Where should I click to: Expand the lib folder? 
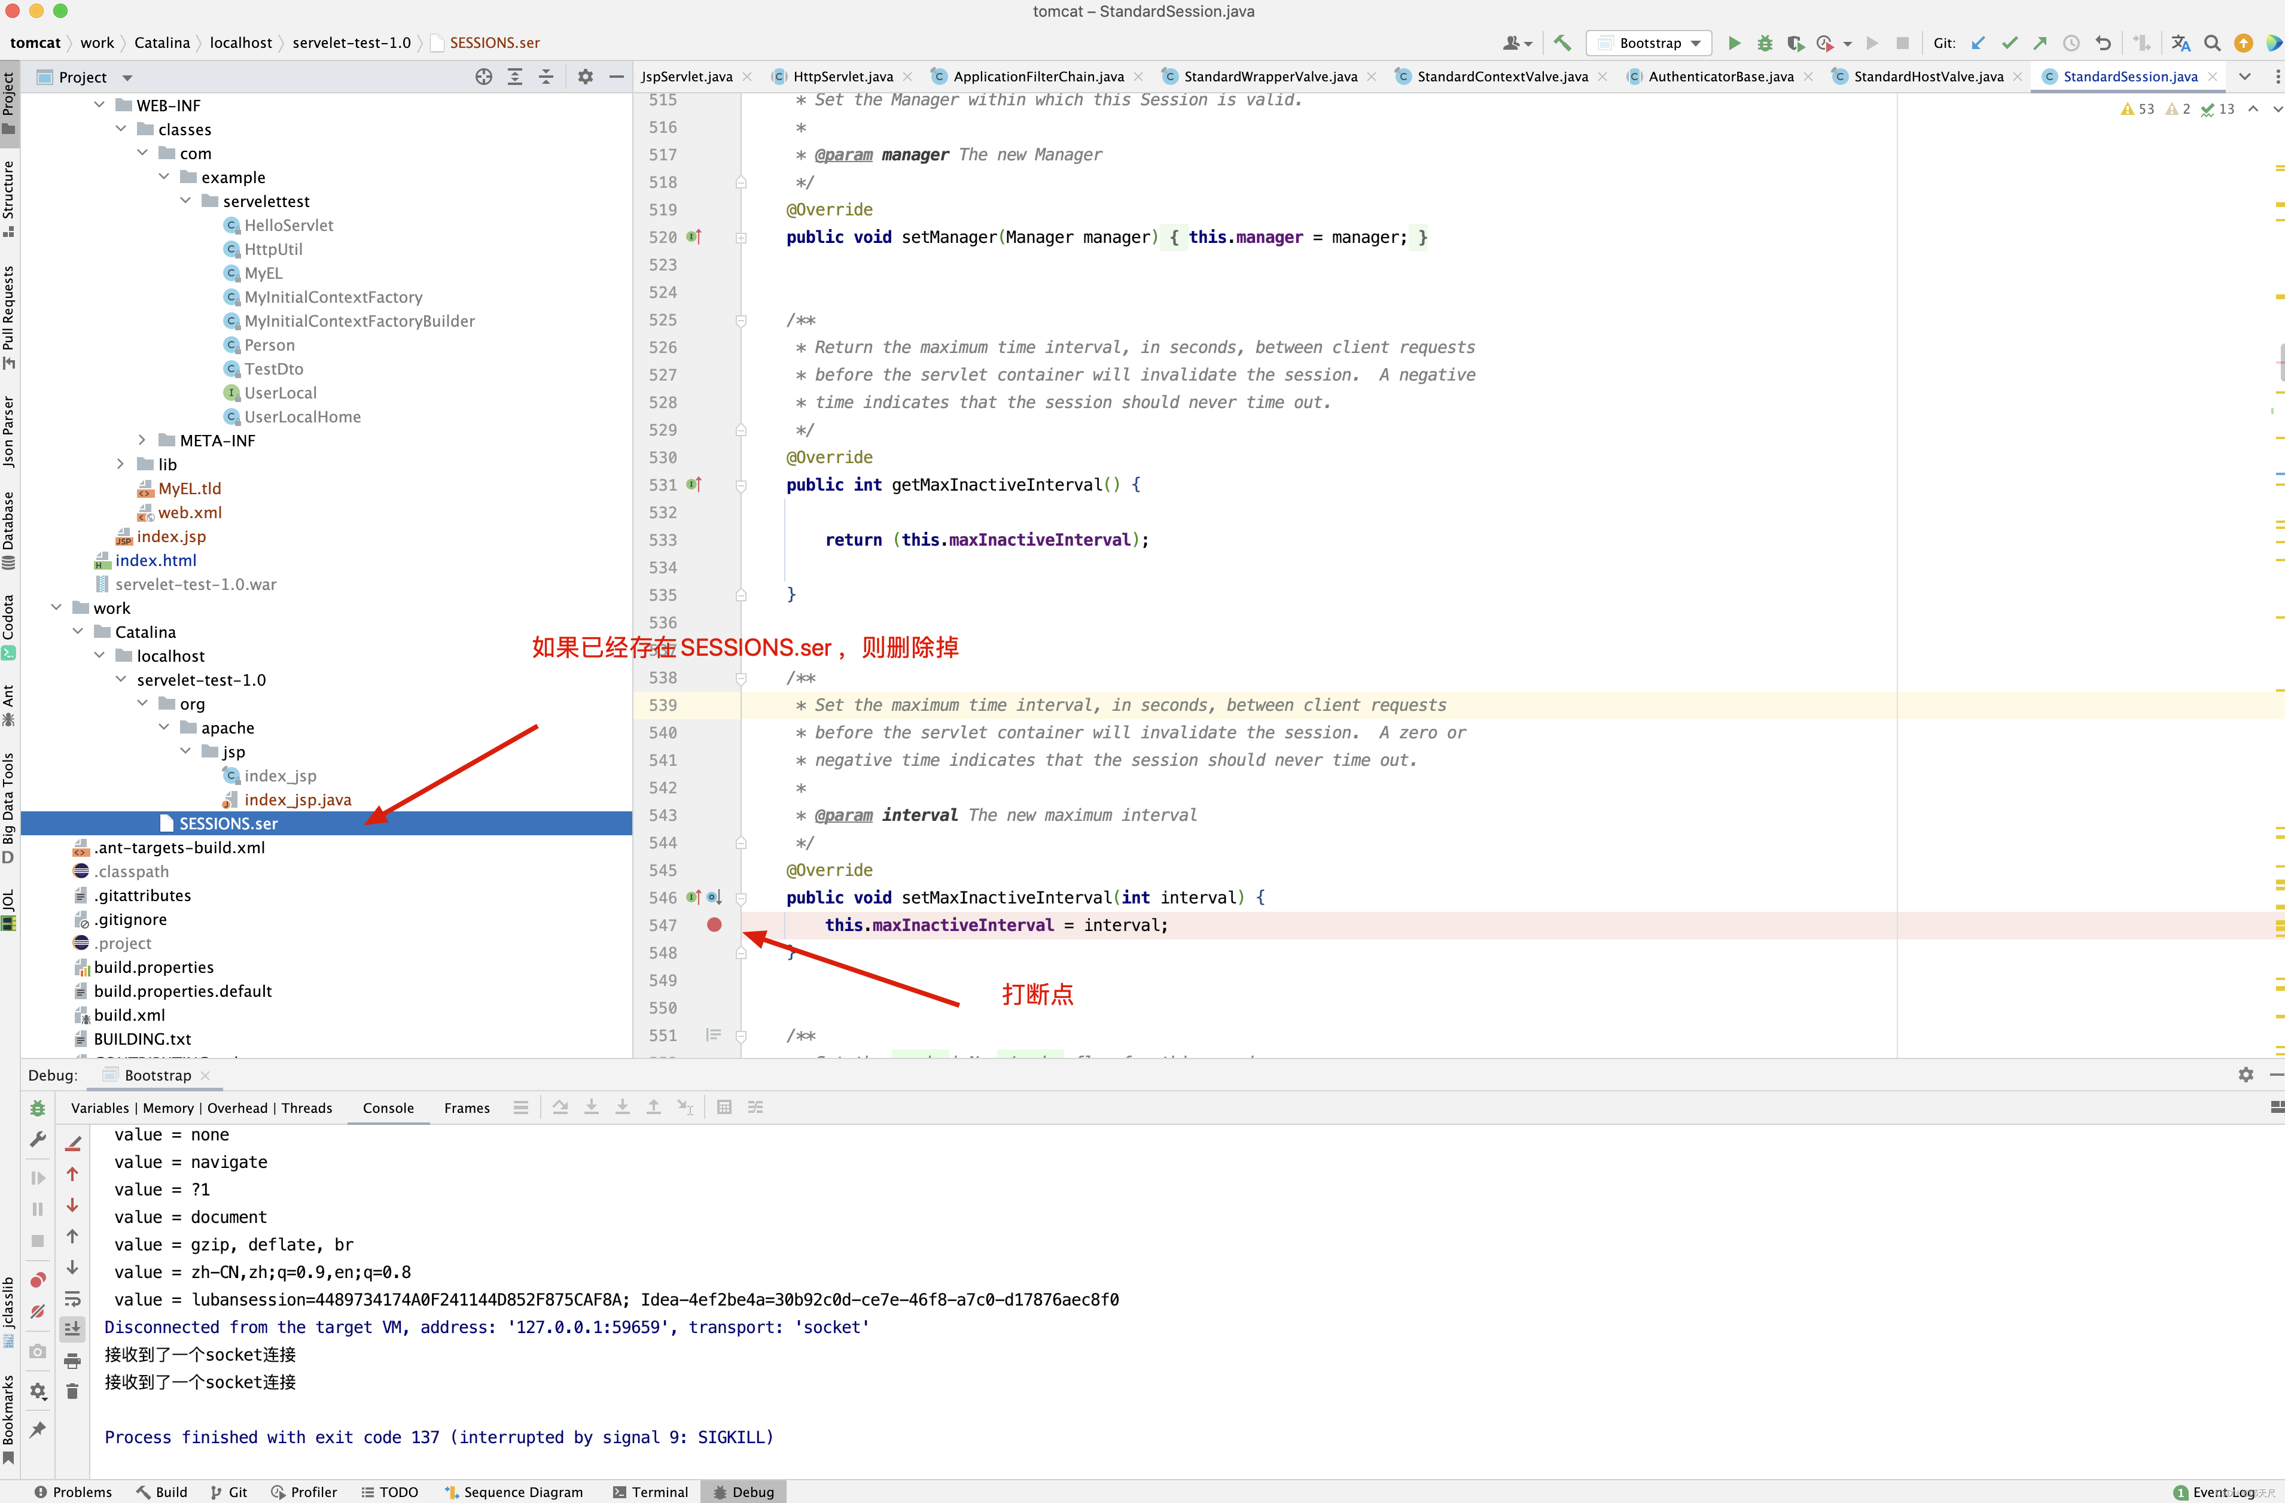coord(120,464)
